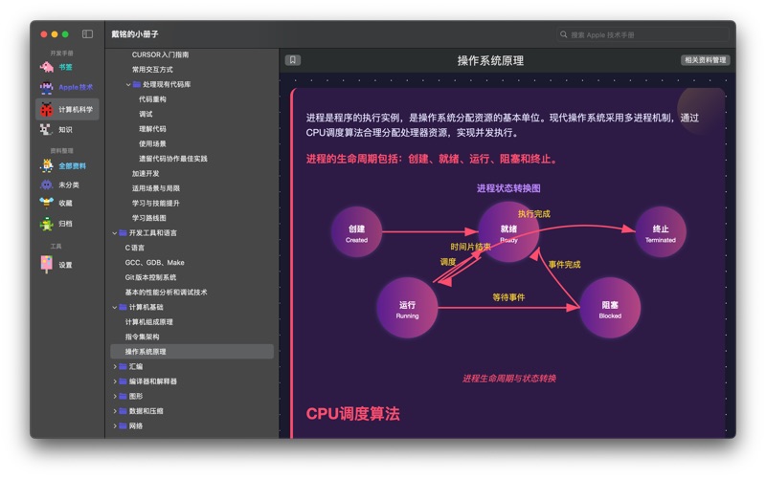Toggle the sidebar panel icon
The height and width of the screenshot is (478, 766).
[x=87, y=33]
